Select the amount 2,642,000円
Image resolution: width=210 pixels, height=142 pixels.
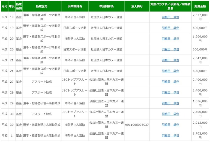(x=200, y=60)
